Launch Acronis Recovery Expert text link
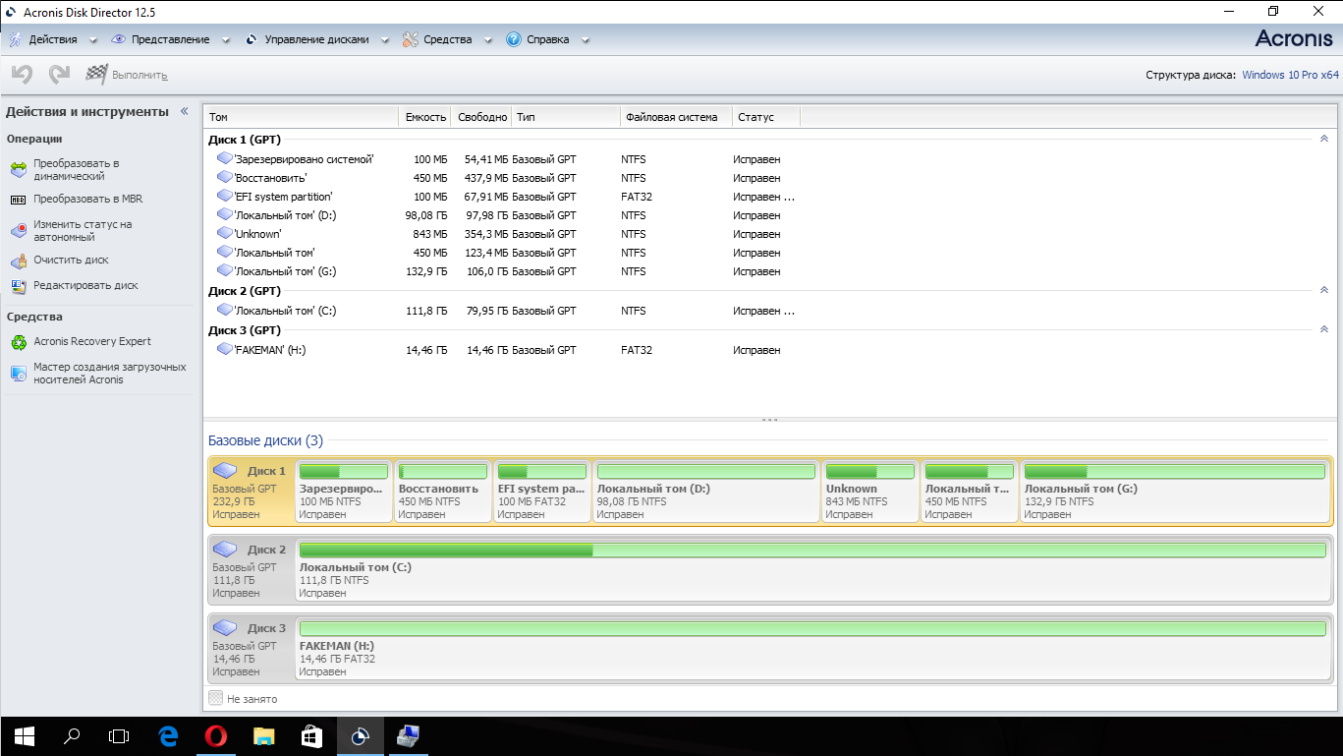 coord(92,342)
